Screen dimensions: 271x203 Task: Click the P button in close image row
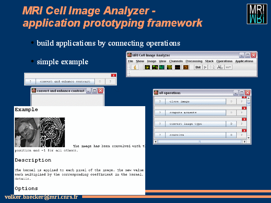(242, 101)
